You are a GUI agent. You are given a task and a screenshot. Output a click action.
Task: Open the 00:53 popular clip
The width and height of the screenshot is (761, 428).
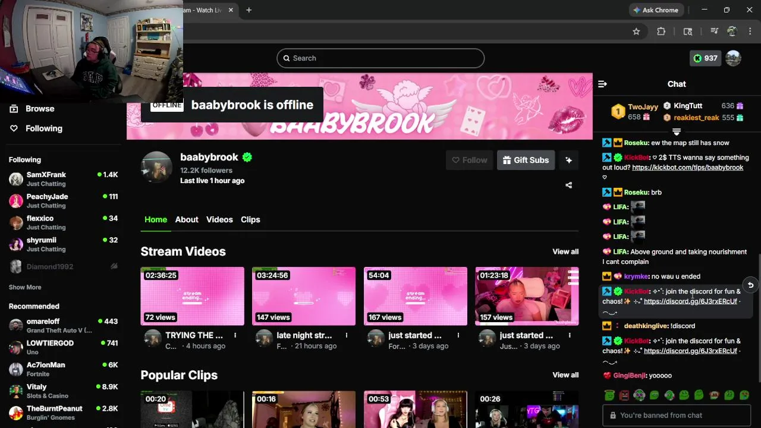click(x=416, y=410)
